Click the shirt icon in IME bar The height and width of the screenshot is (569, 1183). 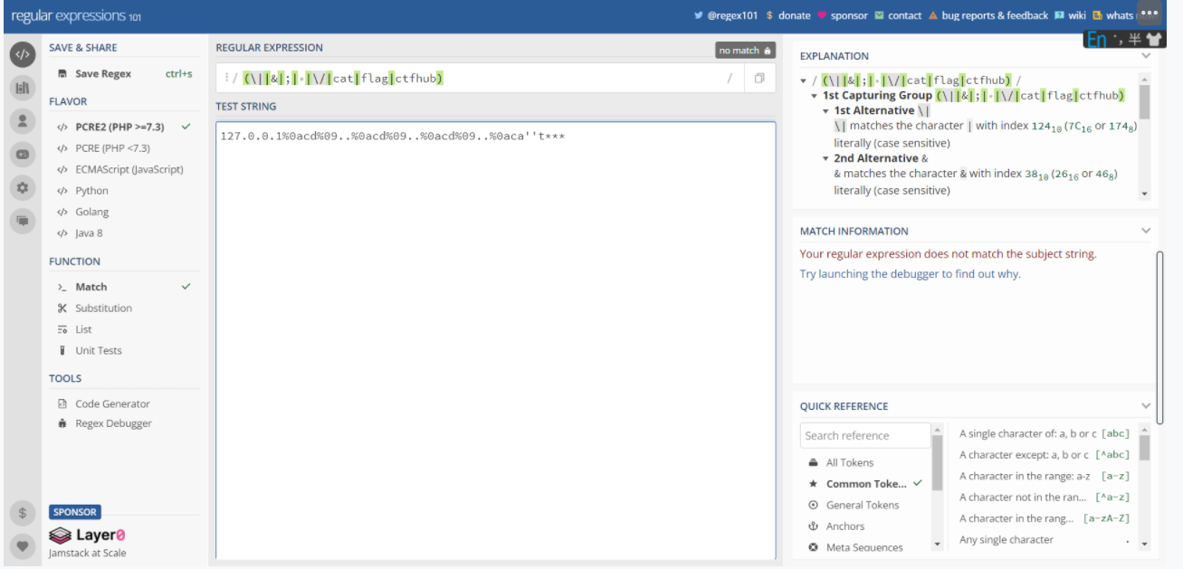click(1153, 39)
